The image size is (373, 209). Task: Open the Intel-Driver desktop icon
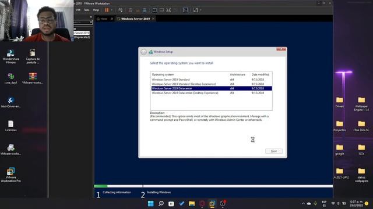tap(10, 102)
